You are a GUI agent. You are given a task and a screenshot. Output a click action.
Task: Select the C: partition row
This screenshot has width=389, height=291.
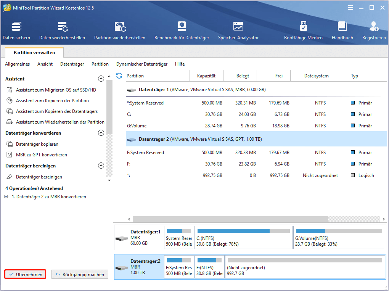click(256, 114)
